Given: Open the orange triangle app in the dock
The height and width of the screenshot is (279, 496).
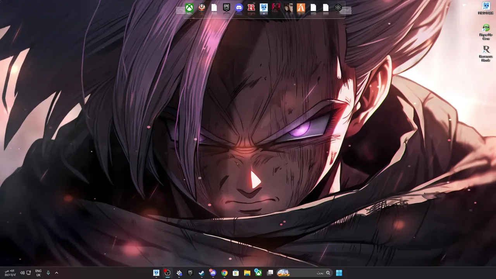Looking at the screenshot, I should tap(301, 8).
